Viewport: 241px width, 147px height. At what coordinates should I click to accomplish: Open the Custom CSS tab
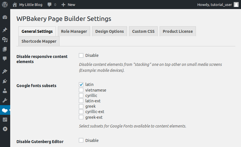tap(143, 31)
